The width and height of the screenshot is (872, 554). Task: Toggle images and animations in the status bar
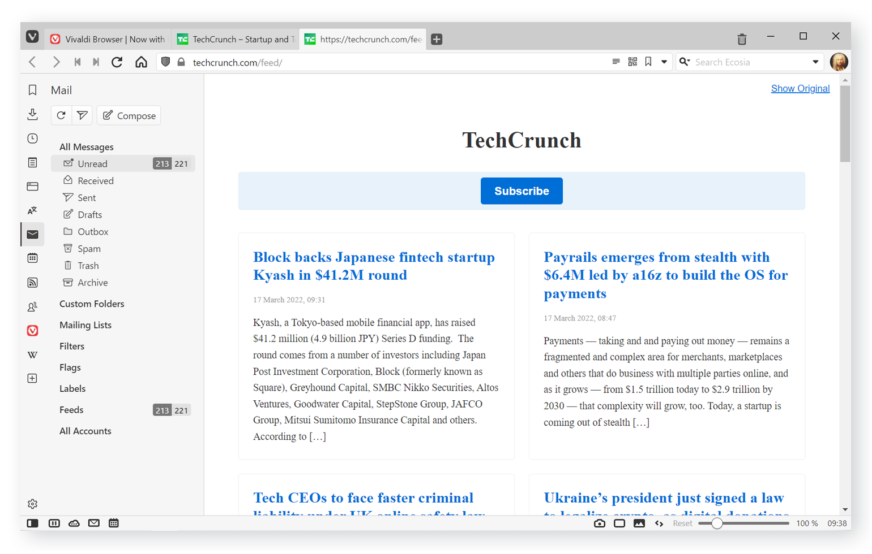coord(639,523)
